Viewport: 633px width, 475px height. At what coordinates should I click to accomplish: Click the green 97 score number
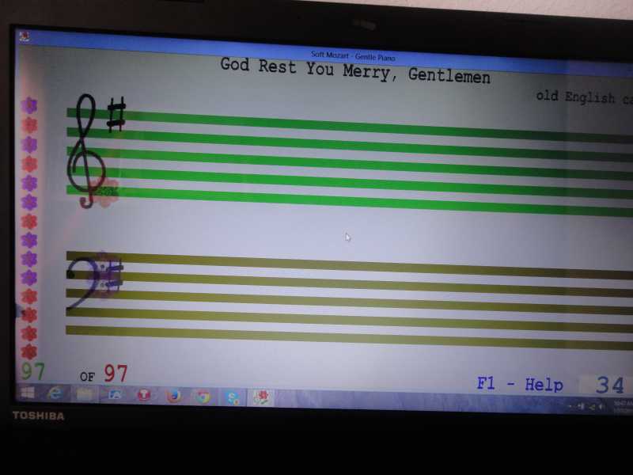[33, 371]
